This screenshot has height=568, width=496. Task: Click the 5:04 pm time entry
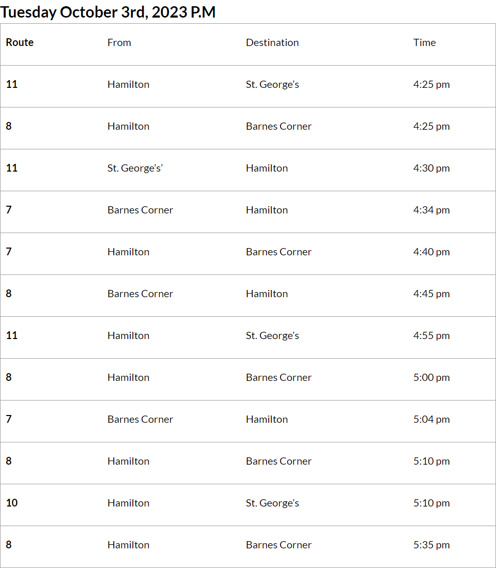[x=431, y=420]
